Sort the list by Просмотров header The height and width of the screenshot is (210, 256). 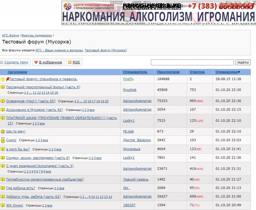click(168, 72)
